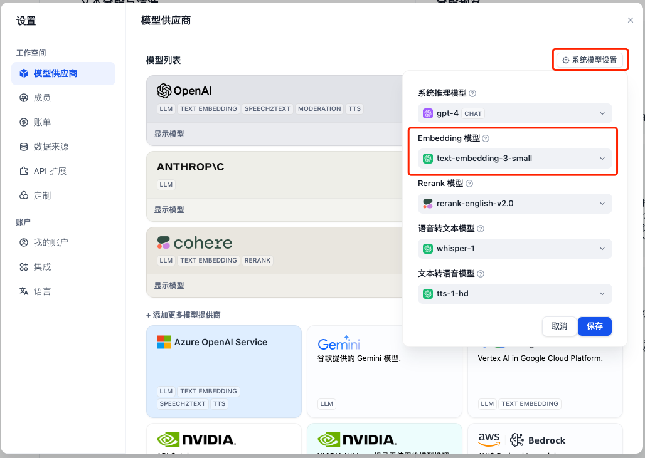The image size is (645, 458).
Task: Open the 文本转语音模型 tts-1-hd dropdown
Action: point(515,294)
